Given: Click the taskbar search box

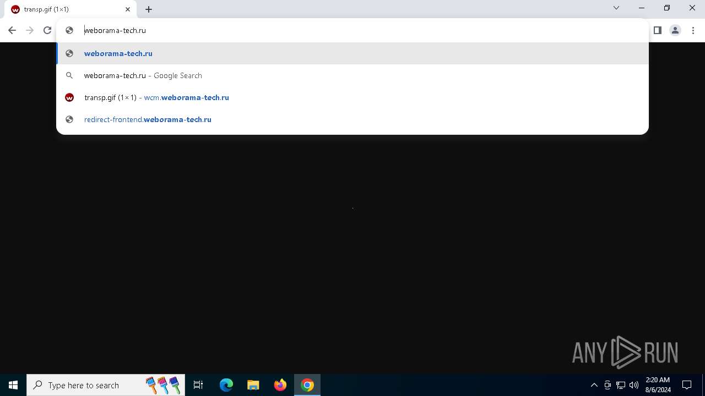Looking at the screenshot, I should tap(106, 385).
